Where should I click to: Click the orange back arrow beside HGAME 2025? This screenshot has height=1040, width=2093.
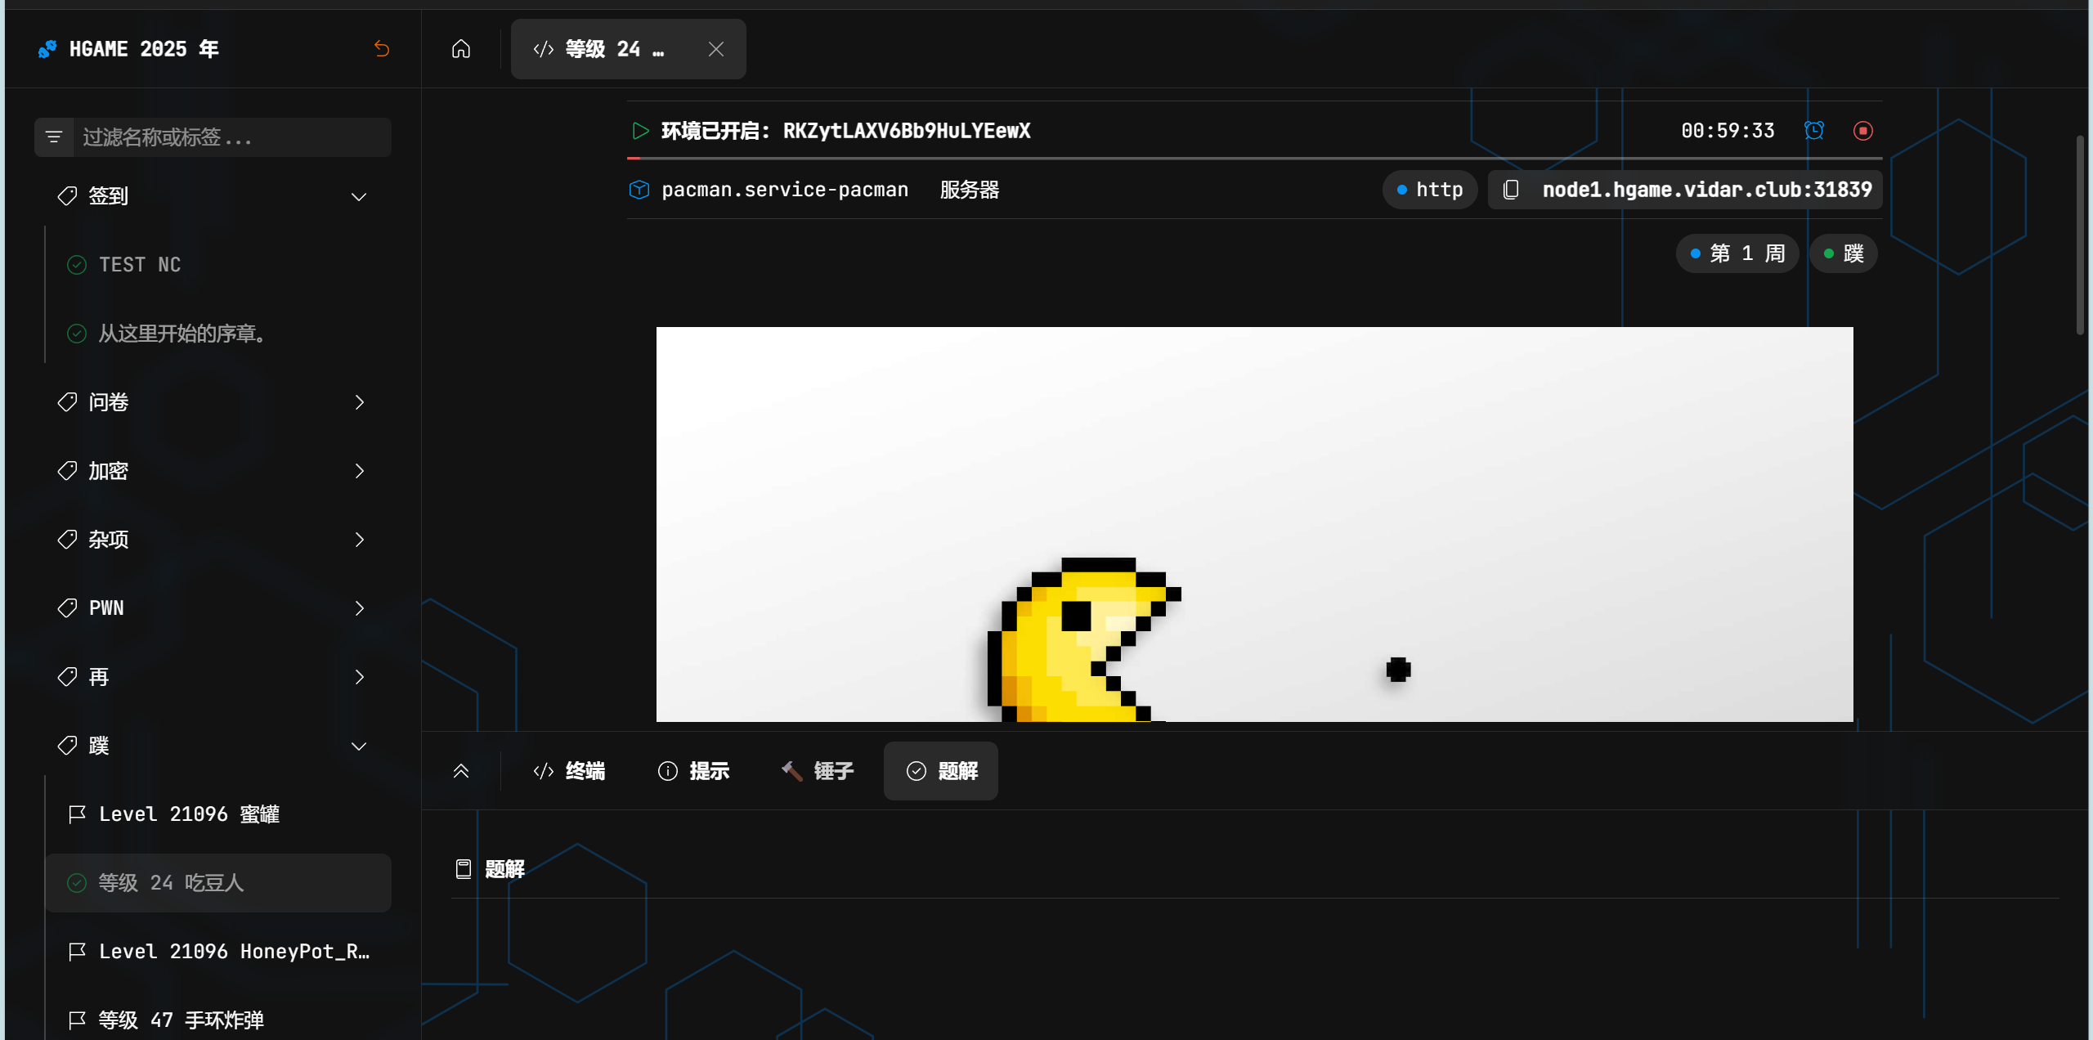(x=381, y=49)
